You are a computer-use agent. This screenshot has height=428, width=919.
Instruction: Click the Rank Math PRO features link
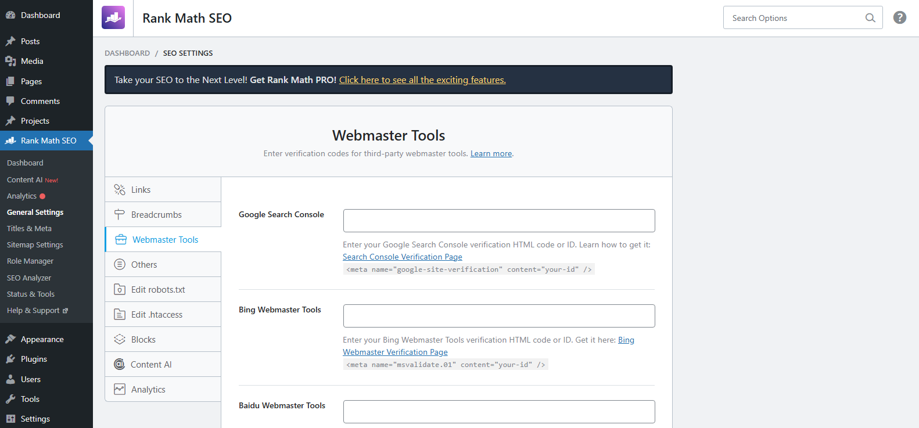tap(422, 80)
